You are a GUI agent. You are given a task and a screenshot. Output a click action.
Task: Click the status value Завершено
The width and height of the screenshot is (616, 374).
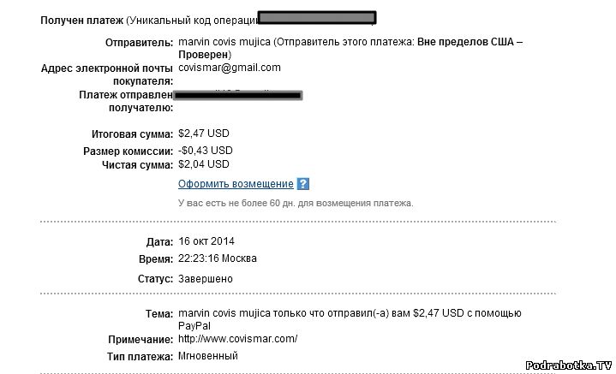(205, 279)
